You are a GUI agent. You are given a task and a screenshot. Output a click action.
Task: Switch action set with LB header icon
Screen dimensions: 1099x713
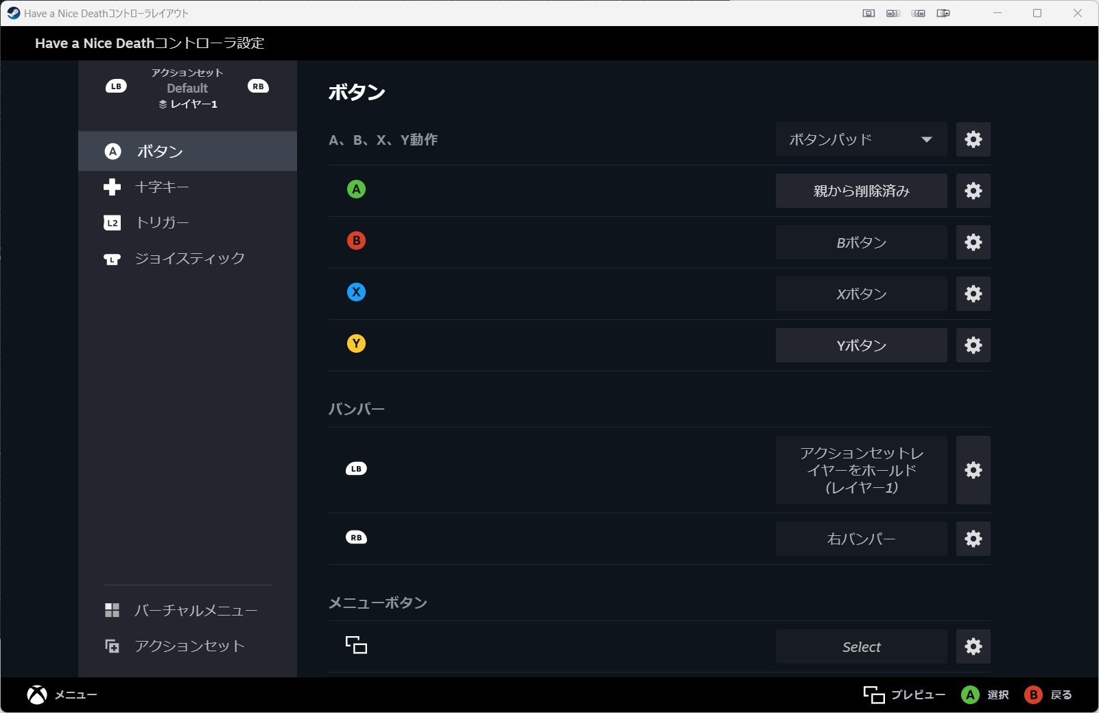116,86
